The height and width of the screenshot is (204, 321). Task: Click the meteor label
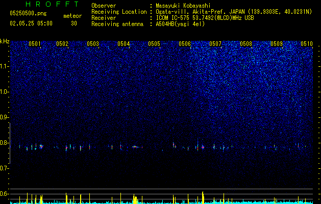pyautogui.click(x=72, y=16)
